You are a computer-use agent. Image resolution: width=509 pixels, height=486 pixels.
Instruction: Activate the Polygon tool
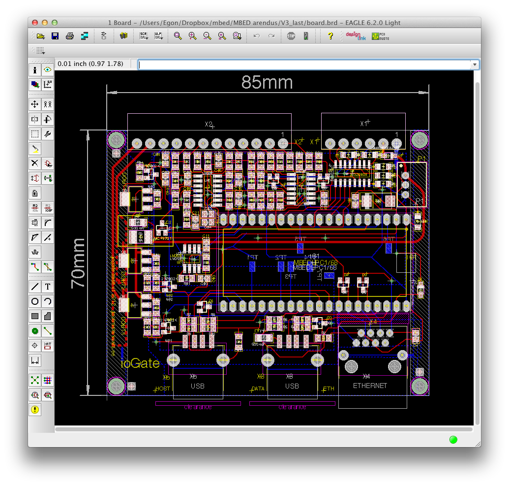tap(48, 316)
